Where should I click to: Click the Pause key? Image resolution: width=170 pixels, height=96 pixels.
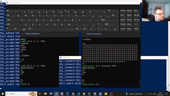click(130, 20)
